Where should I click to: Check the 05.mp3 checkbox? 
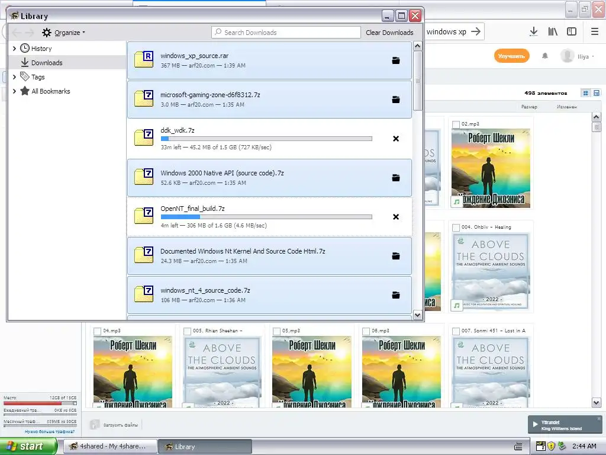click(277, 331)
